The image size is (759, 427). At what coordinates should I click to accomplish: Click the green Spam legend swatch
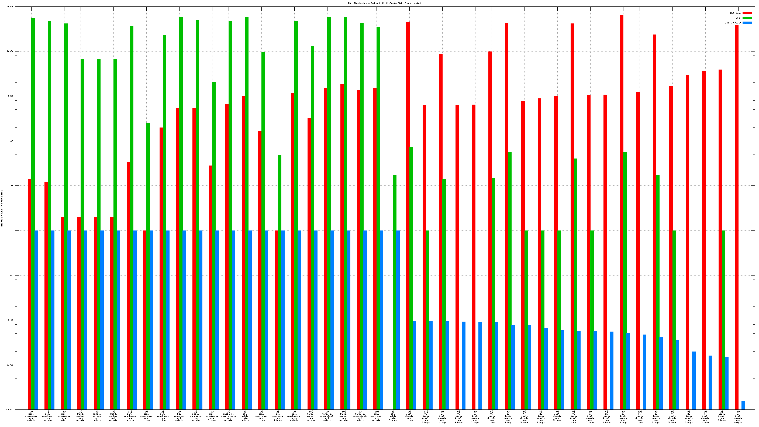pyautogui.click(x=747, y=18)
